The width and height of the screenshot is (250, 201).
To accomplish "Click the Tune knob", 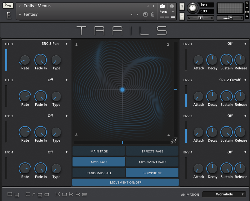I will (193, 8).
